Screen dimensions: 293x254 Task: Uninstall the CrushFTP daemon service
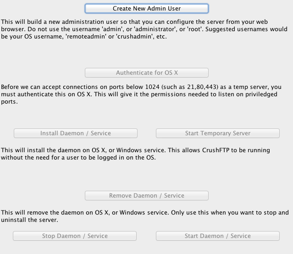click(147, 195)
